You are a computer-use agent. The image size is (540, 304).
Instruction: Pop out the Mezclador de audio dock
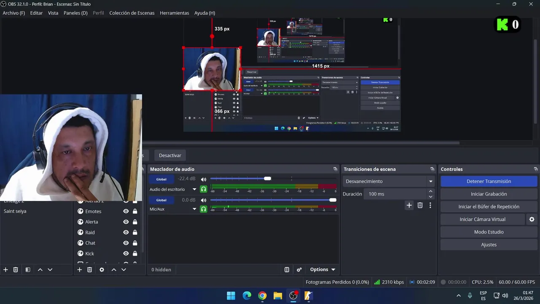[335, 169]
